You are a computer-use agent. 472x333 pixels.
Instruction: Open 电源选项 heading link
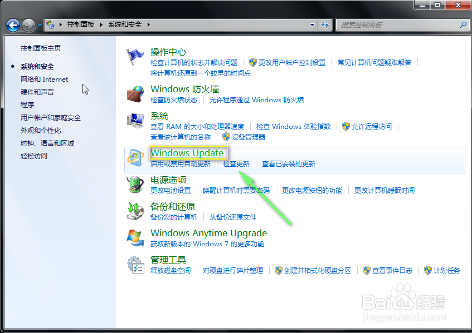click(168, 180)
